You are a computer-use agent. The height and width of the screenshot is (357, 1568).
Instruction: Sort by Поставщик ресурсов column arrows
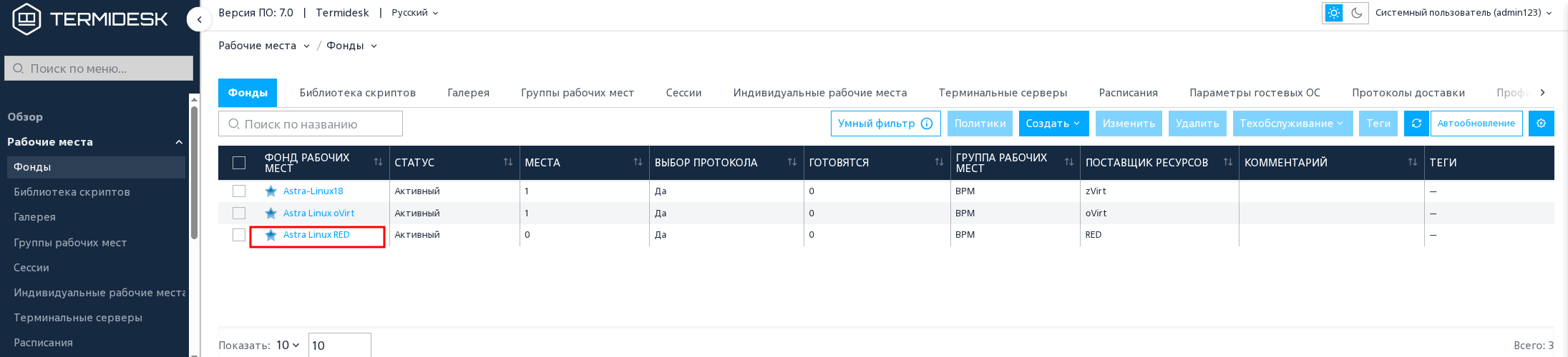[1228, 162]
